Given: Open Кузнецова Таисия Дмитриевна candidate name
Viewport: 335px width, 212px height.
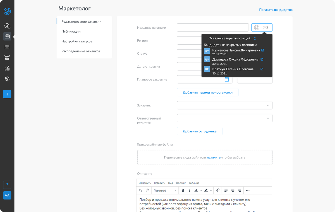Looking at the screenshot, I should tap(236, 50).
